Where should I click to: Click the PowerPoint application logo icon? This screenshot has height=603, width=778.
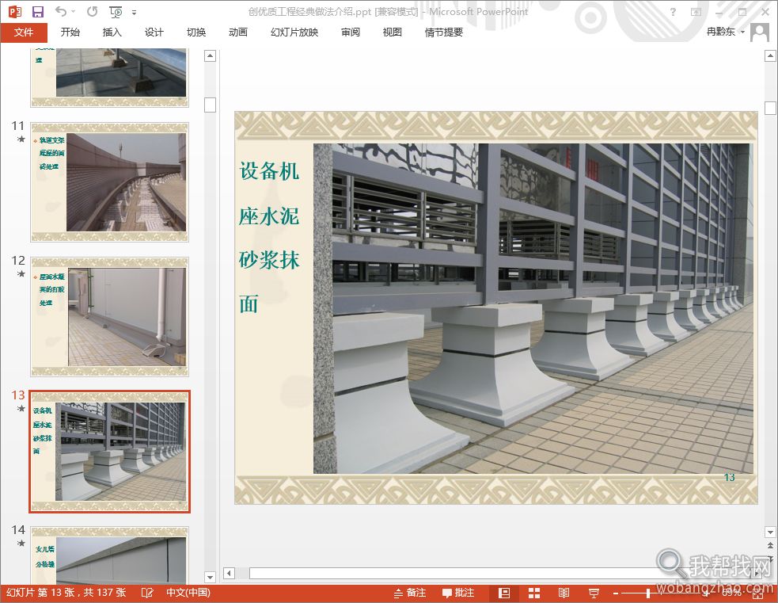[15, 11]
